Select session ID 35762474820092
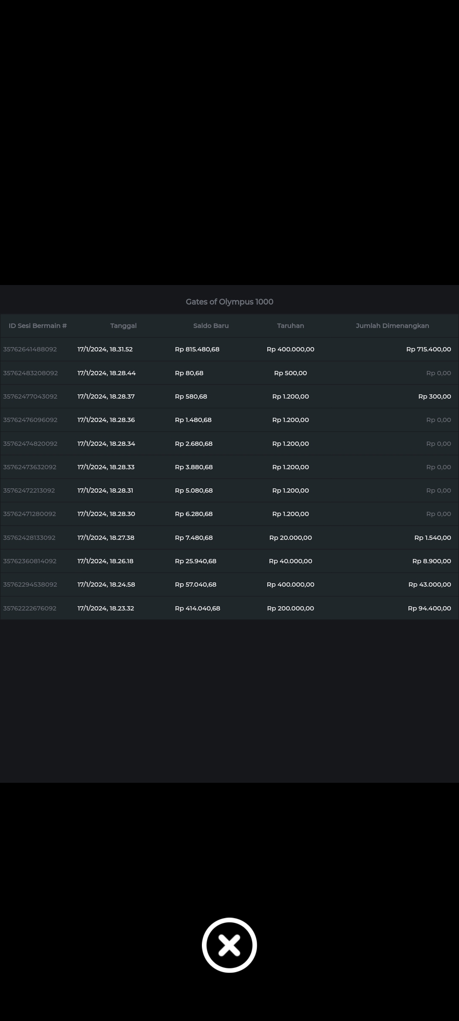This screenshot has height=1021, width=459. click(30, 444)
